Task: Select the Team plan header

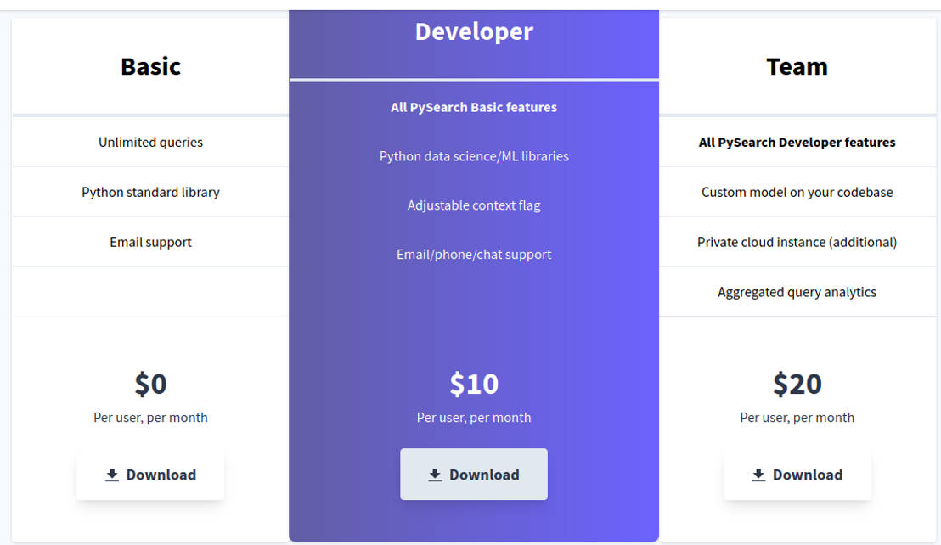Action: click(x=797, y=66)
